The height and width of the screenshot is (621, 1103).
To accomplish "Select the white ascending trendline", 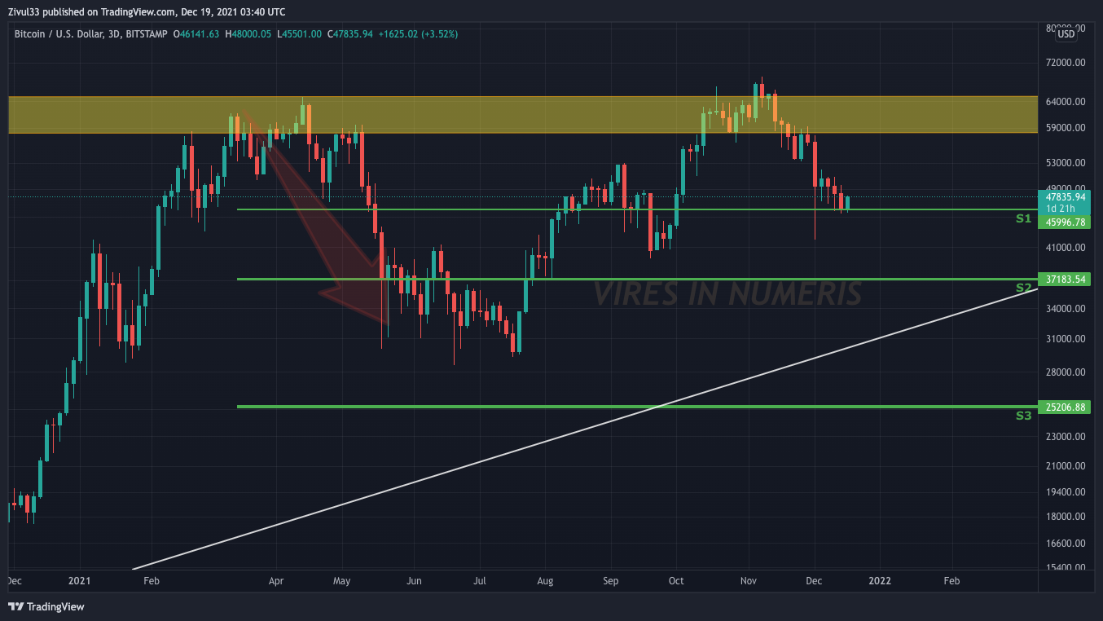I will point(584,429).
